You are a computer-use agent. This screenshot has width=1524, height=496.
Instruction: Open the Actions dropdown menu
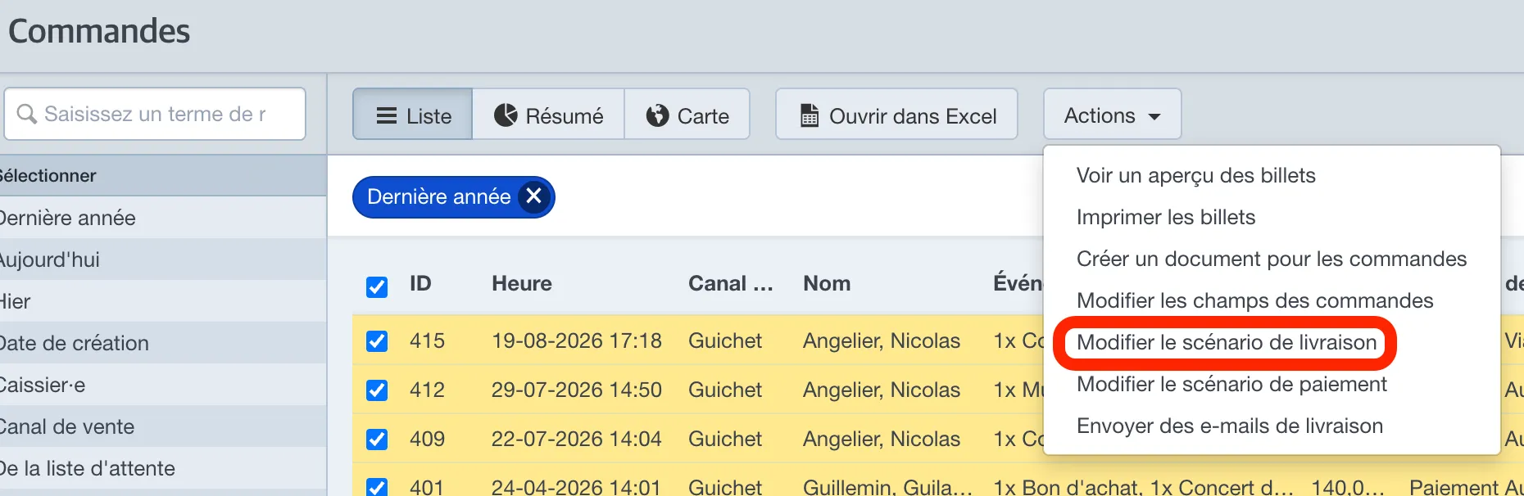coord(1112,115)
